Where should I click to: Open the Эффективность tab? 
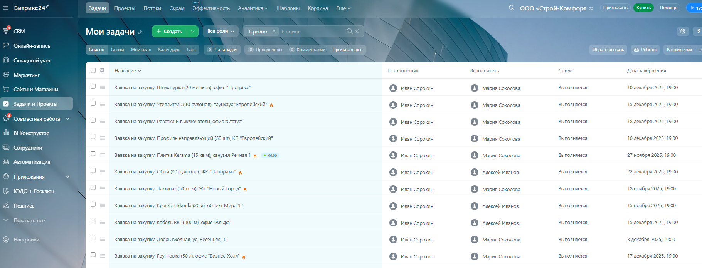coord(211,8)
